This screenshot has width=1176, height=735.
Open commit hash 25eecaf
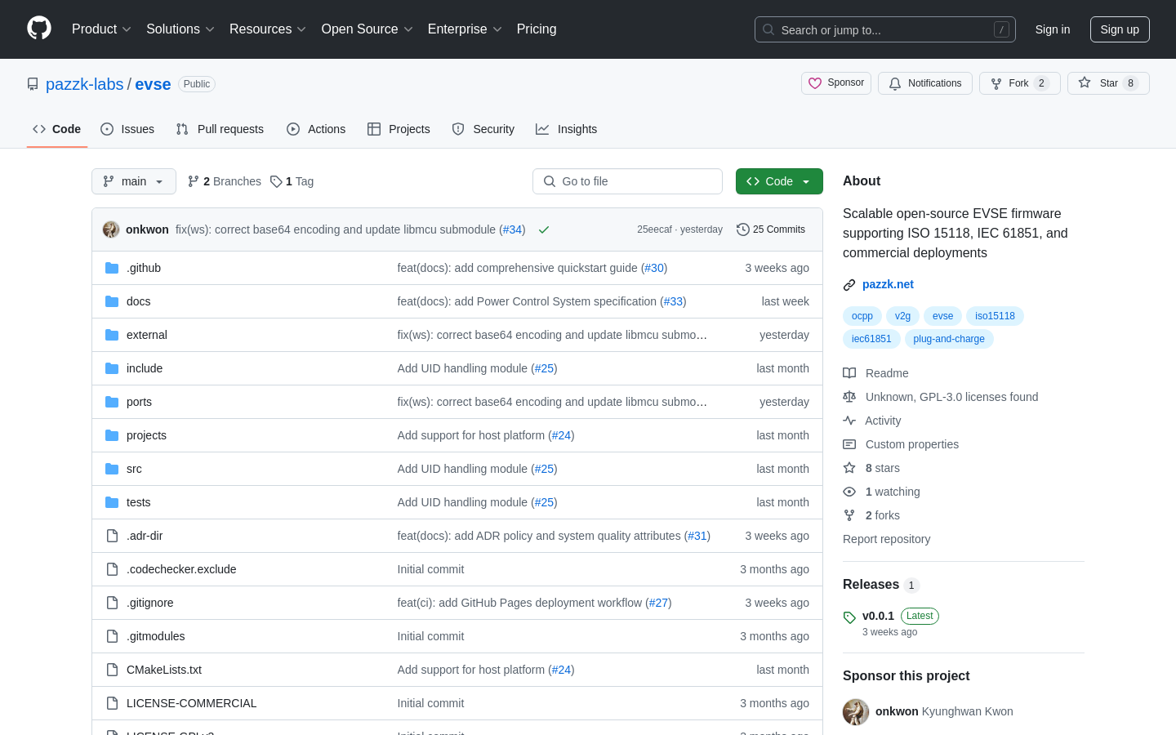tap(654, 229)
